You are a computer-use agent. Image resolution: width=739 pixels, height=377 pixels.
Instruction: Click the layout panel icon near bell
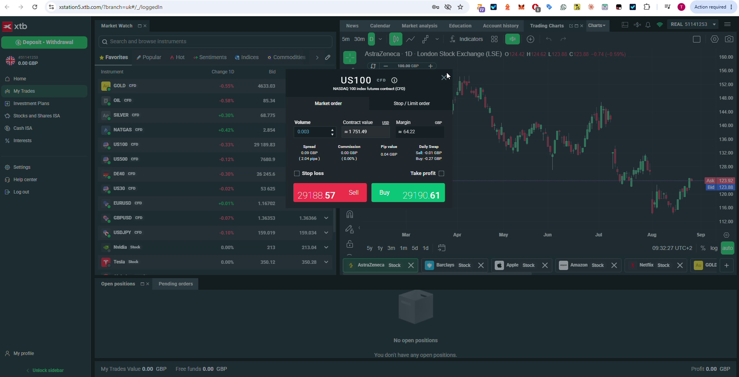pos(625,25)
